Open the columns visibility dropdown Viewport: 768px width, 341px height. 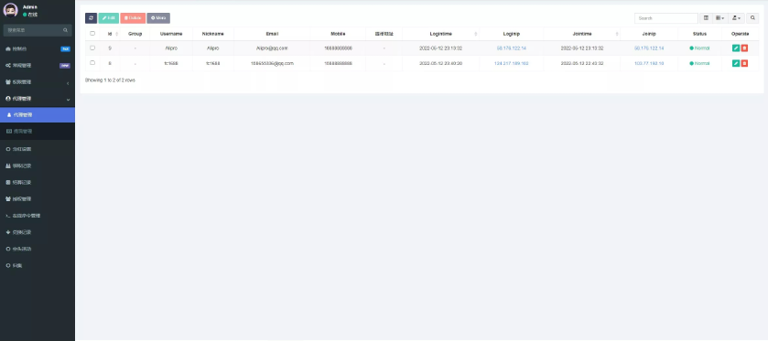point(720,18)
